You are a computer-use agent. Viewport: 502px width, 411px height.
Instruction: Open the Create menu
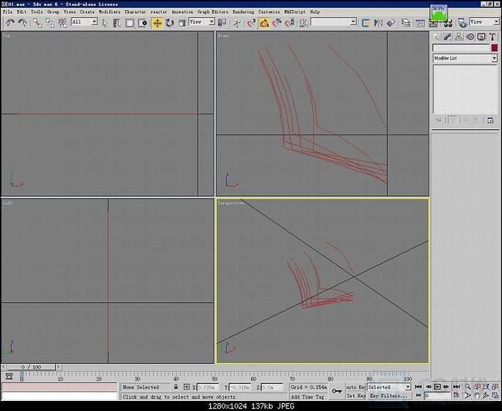(87, 12)
